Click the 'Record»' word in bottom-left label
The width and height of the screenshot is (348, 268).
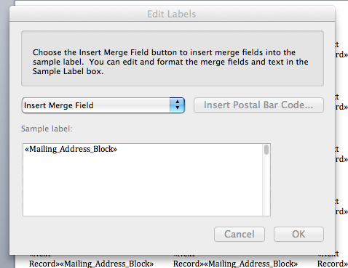[44, 264]
